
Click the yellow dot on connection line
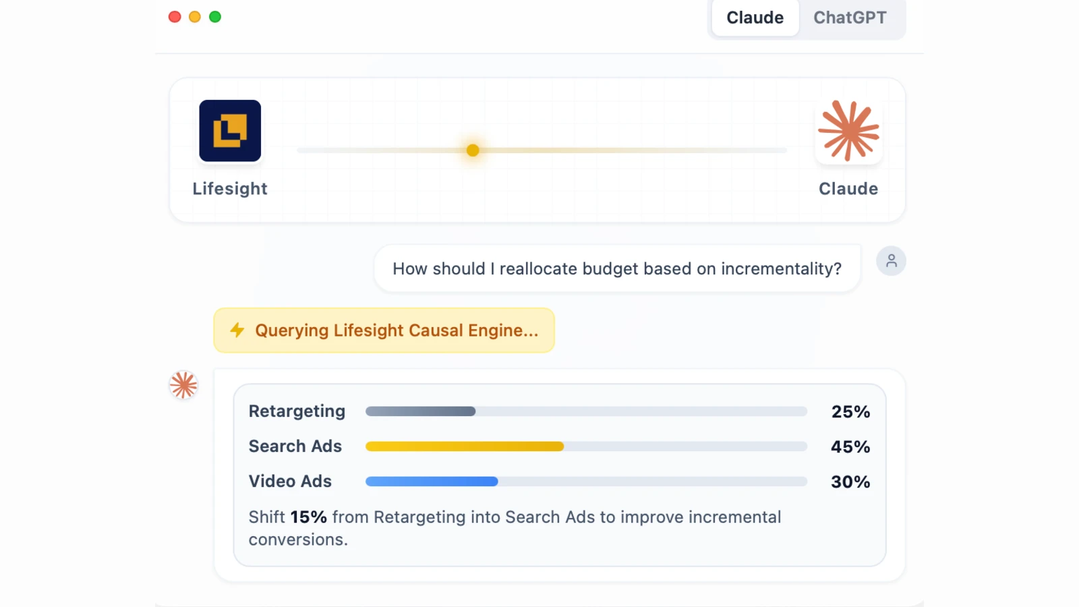click(473, 150)
